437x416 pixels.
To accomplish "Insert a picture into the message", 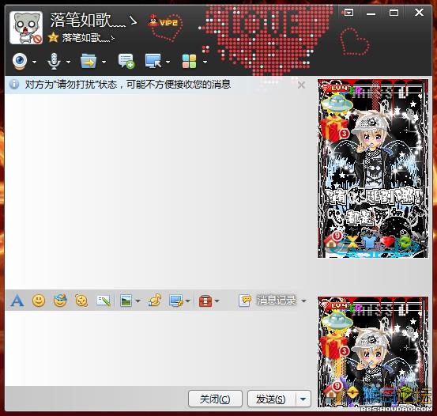I will point(126,301).
